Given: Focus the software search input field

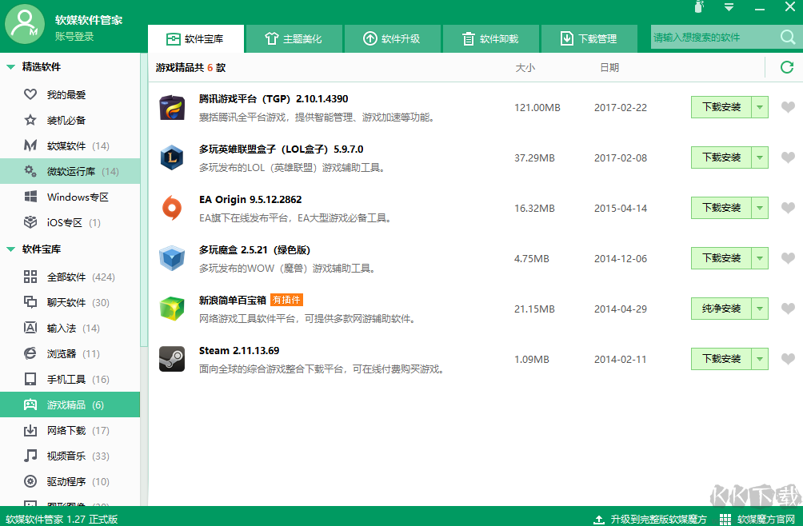Looking at the screenshot, I should (x=714, y=38).
